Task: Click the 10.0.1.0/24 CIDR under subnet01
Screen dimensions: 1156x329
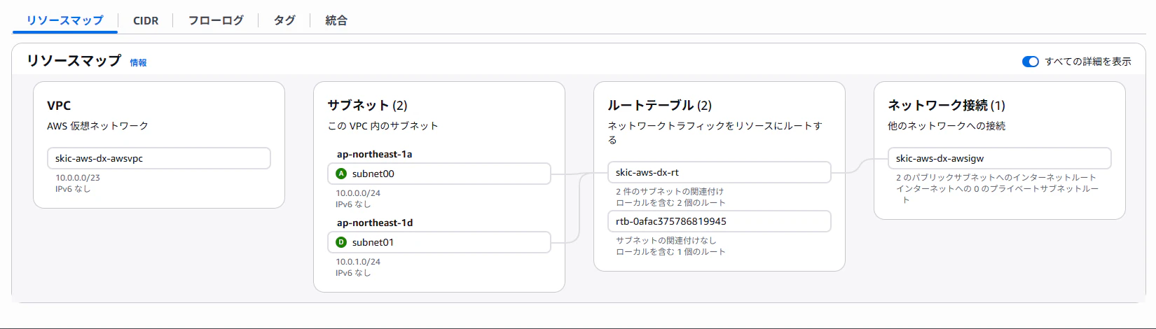Action: click(x=358, y=262)
